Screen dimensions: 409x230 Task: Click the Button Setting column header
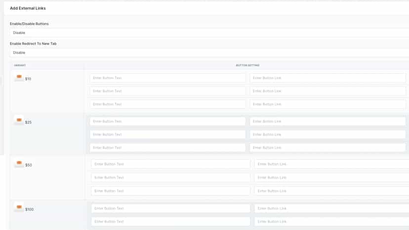point(247,65)
